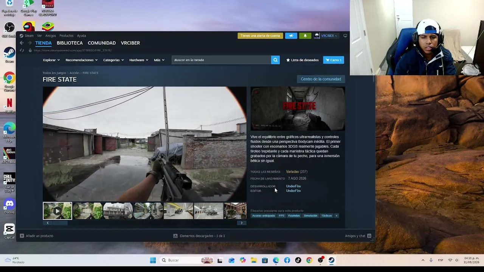Open OBS Studio from the taskbar

[320, 260]
